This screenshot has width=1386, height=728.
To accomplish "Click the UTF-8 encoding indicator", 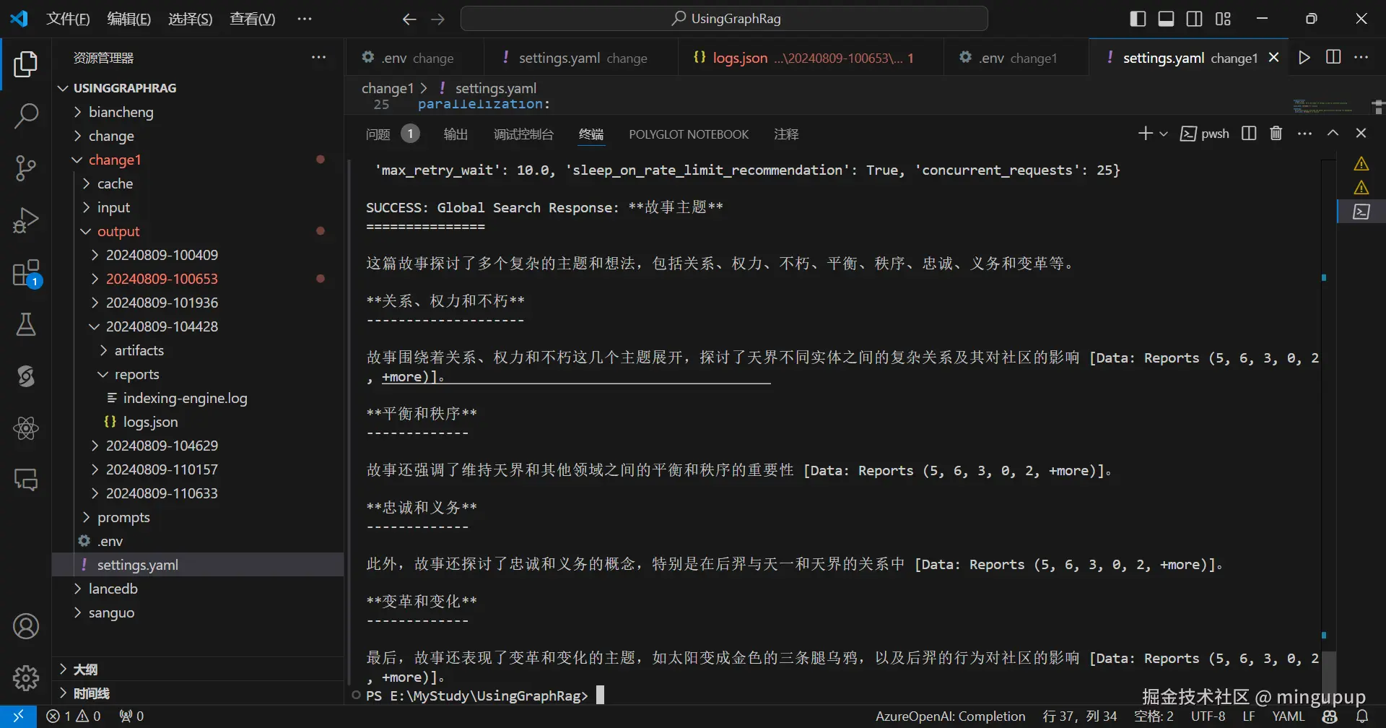I will (1208, 716).
